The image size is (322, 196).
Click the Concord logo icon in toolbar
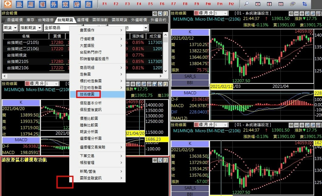(x=8, y=4)
